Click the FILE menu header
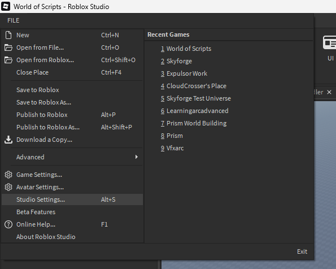Image resolution: width=336 pixels, height=269 pixels. pos(14,20)
